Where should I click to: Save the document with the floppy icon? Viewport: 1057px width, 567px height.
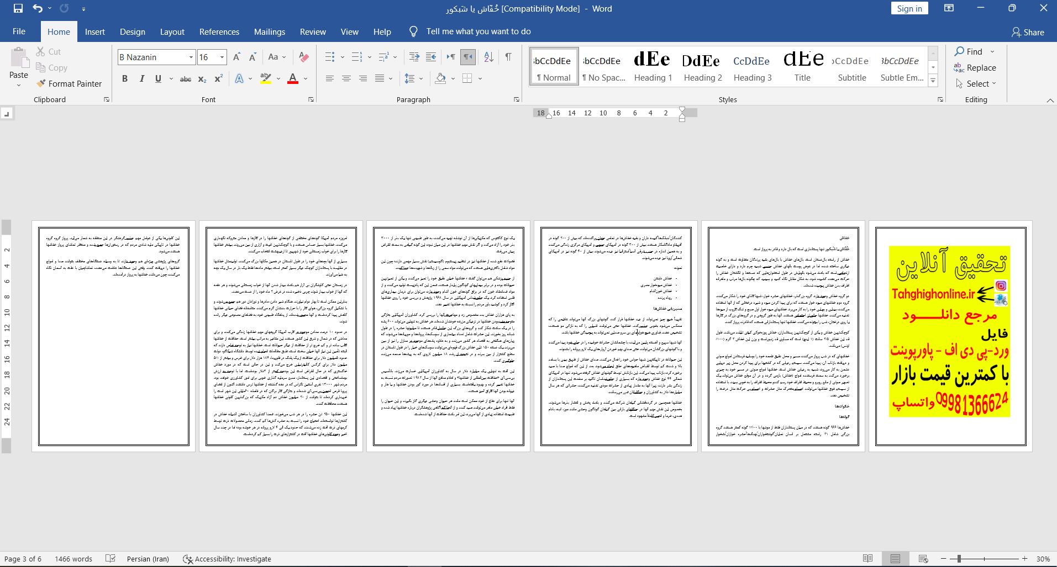(18, 8)
